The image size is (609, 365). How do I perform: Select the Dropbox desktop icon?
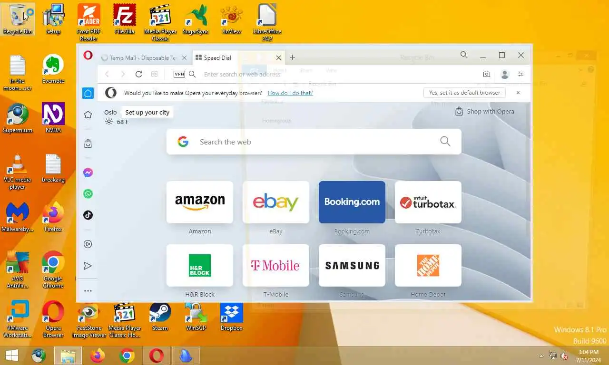(232, 317)
